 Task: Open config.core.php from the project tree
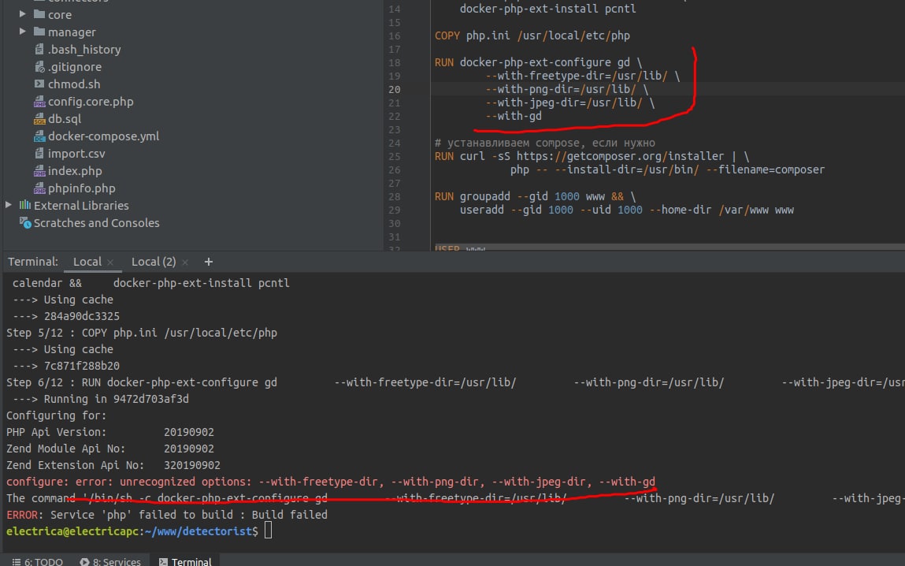(x=91, y=102)
